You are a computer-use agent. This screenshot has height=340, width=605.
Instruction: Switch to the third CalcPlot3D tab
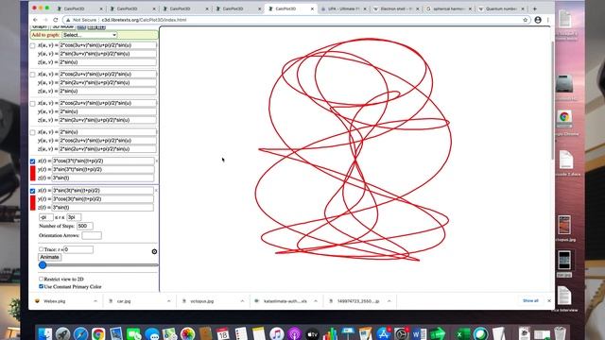pyautogui.click(x=185, y=8)
